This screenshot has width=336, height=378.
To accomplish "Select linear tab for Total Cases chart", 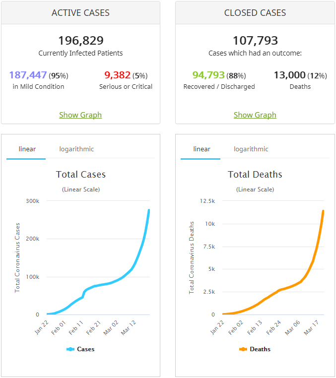I will pyautogui.click(x=27, y=149).
